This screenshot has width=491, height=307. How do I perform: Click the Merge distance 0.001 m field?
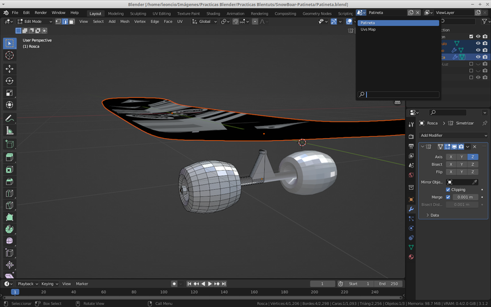pos(465,197)
